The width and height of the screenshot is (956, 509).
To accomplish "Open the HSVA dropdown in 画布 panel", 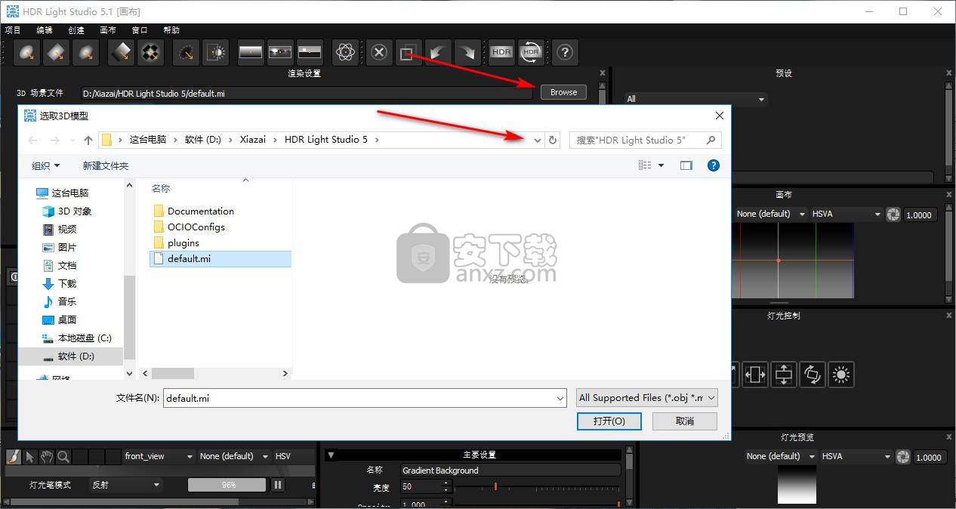I will (846, 214).
